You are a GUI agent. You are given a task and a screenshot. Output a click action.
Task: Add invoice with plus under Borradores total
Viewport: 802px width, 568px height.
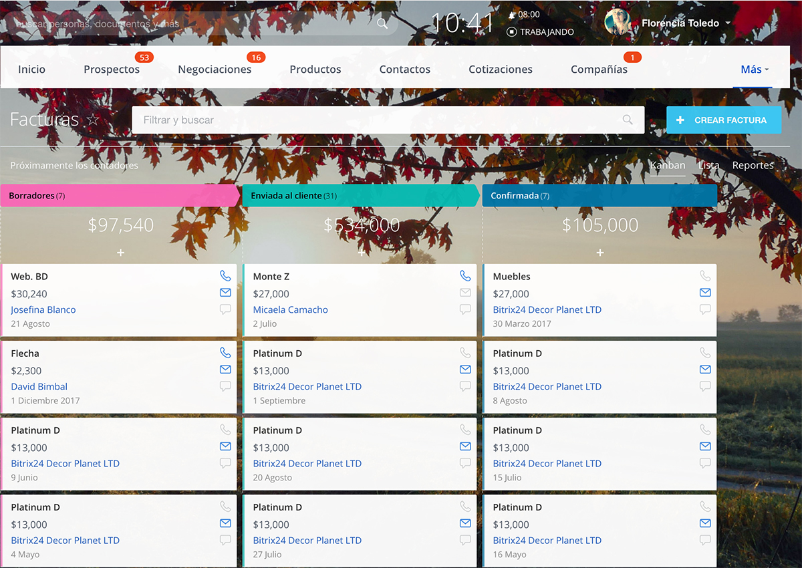pos(120,253)
